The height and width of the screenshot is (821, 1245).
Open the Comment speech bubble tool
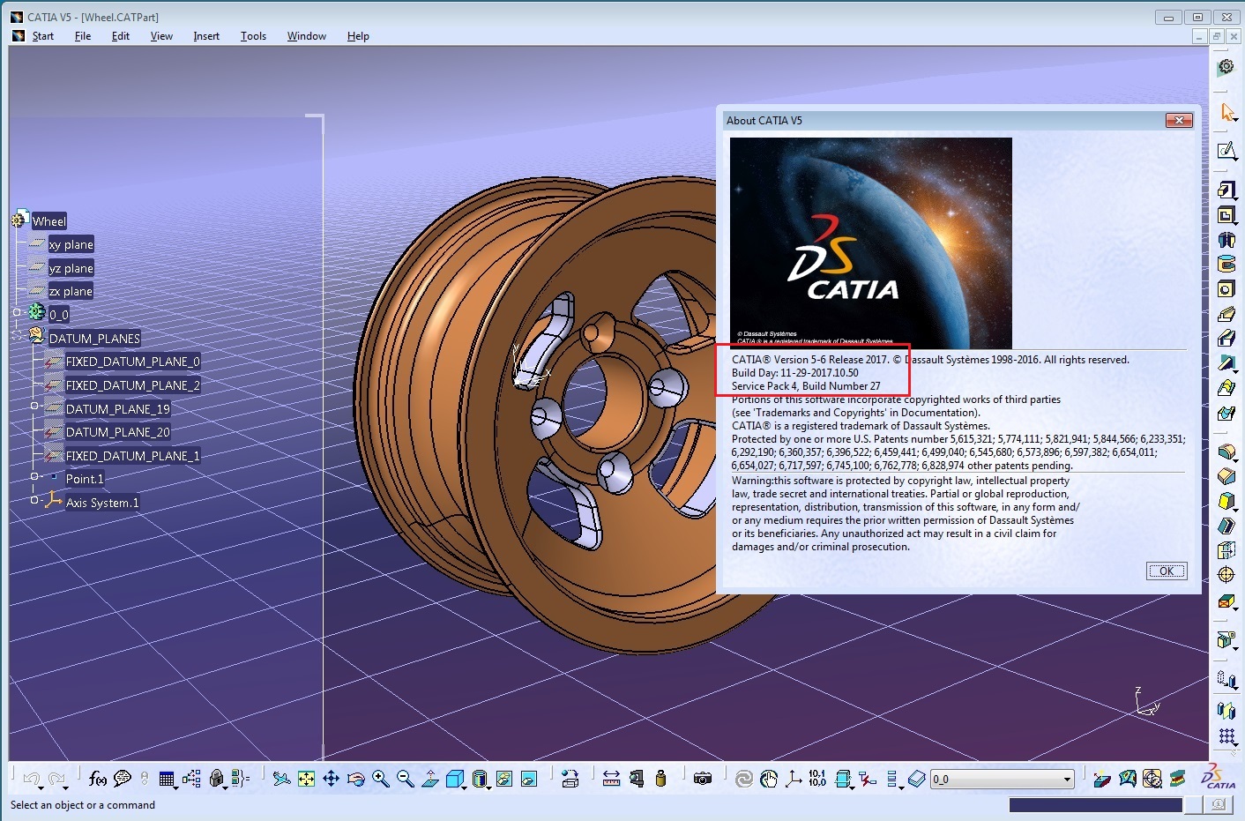pyautogui.click(x=123, y=779)
